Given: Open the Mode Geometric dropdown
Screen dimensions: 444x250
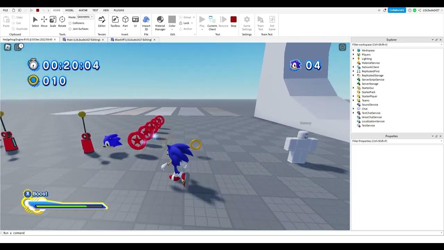Looking at the screenshot, I should (x=85, y=17).
